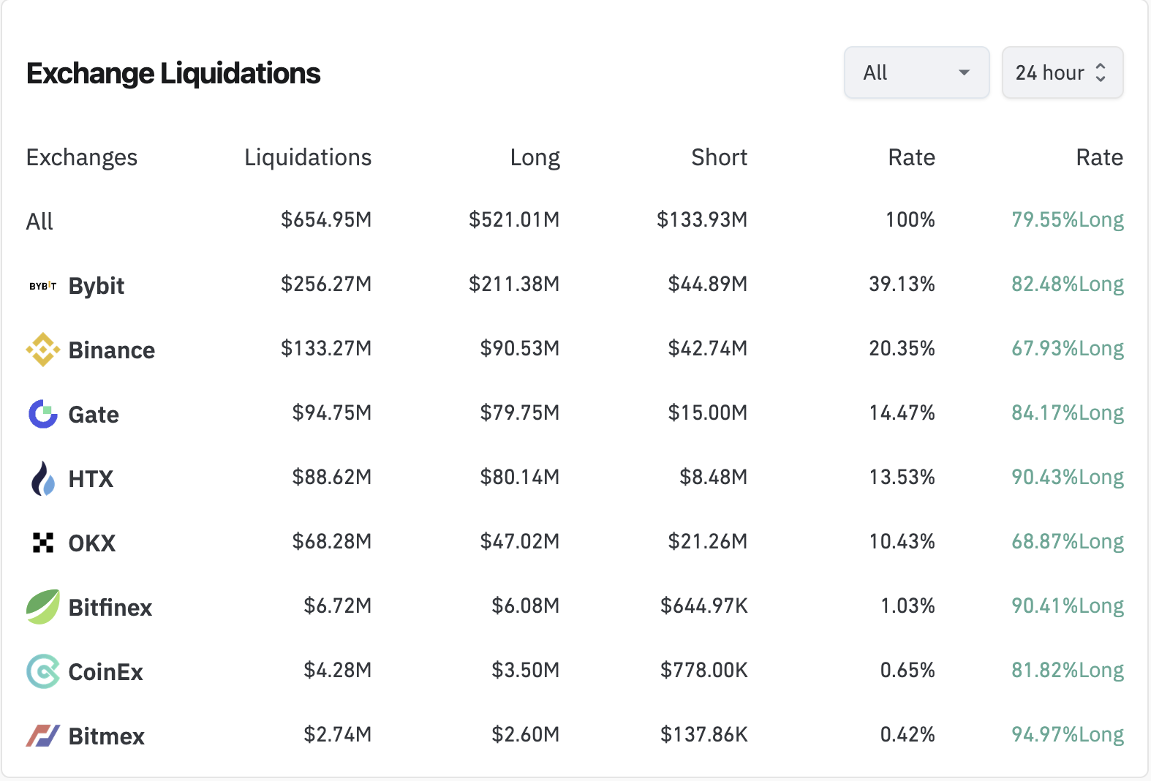The image size is (1151, 781).
Task: Click the Gate logo icon
Action: (43, 414)
